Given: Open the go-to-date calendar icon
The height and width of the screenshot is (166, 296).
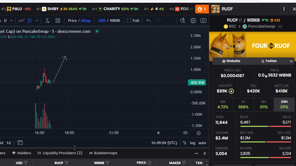Looking at the screenshot, I should 20,143.
